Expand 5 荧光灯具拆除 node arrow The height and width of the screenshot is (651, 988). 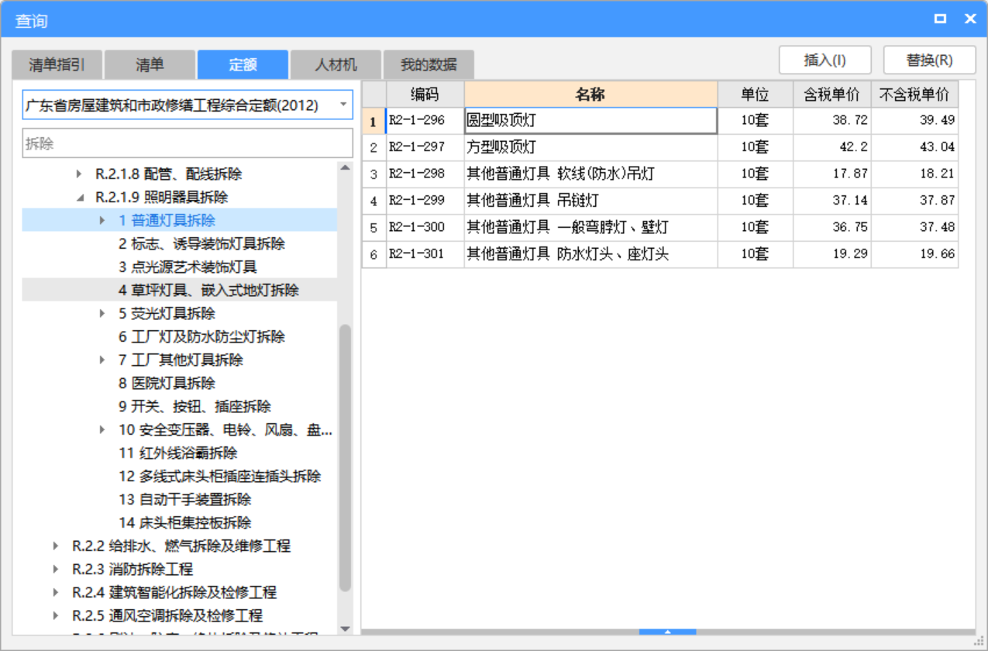click(x=102, y=314)
